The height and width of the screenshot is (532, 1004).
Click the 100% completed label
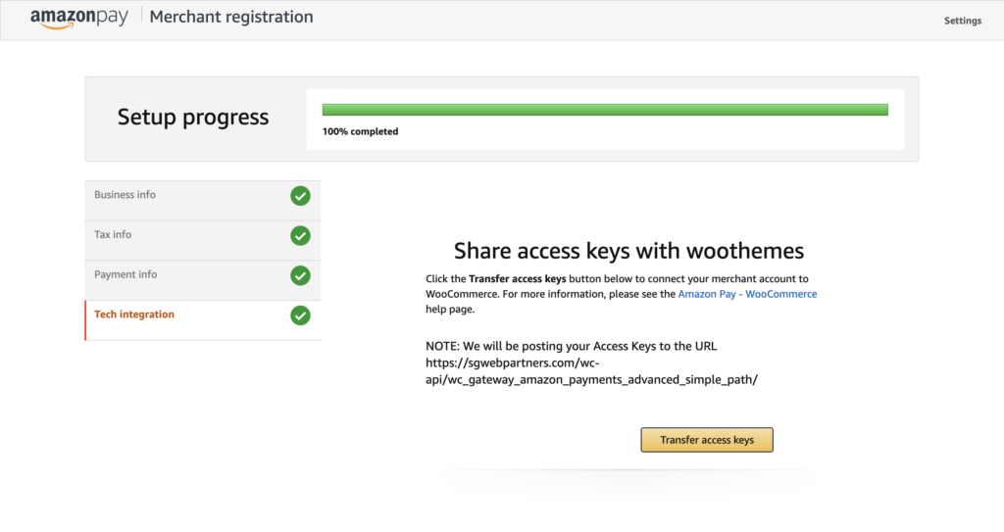[x=360, y=131]
